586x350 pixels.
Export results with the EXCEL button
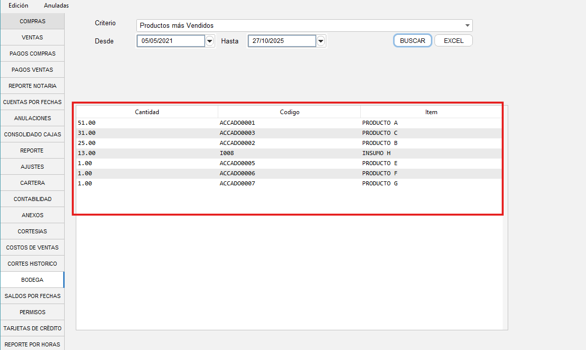coord(453,41)
